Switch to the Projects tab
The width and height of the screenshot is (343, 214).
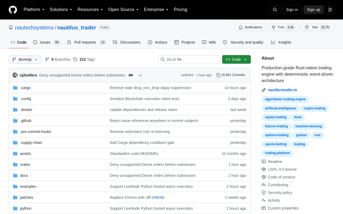pos(185,42)
